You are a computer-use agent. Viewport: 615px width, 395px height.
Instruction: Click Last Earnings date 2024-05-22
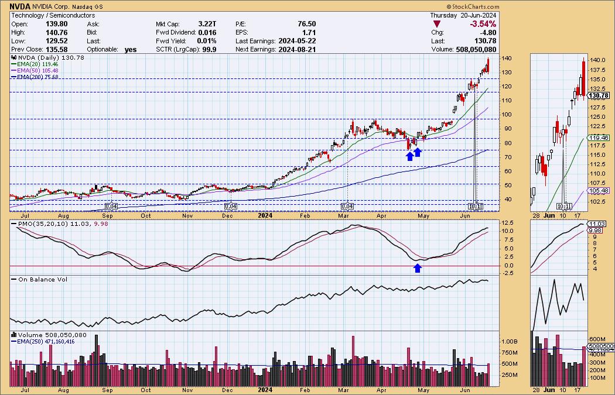[x=298, y=41]
